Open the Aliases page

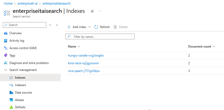(20, 100)
